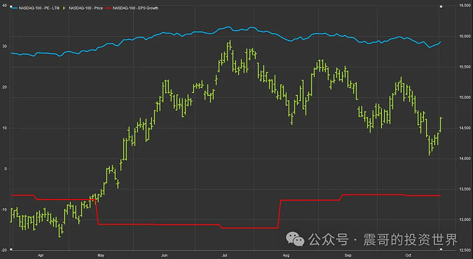The width and height of the screenshot is (473, 259).
Task: Click the top-right chart corner handle
Action: tap(441, 7)
